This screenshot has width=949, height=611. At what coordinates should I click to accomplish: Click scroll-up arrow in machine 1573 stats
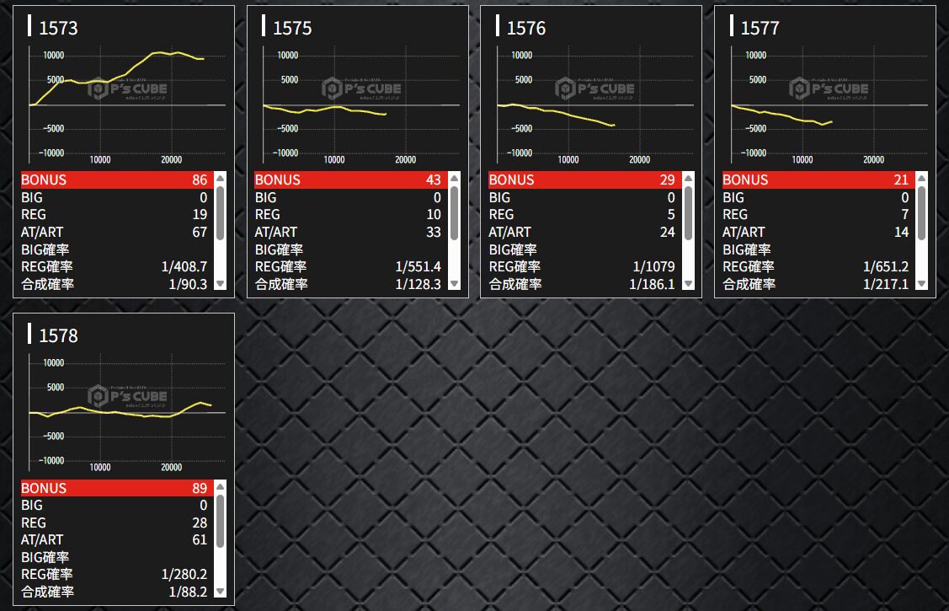[x=221, y=179]
